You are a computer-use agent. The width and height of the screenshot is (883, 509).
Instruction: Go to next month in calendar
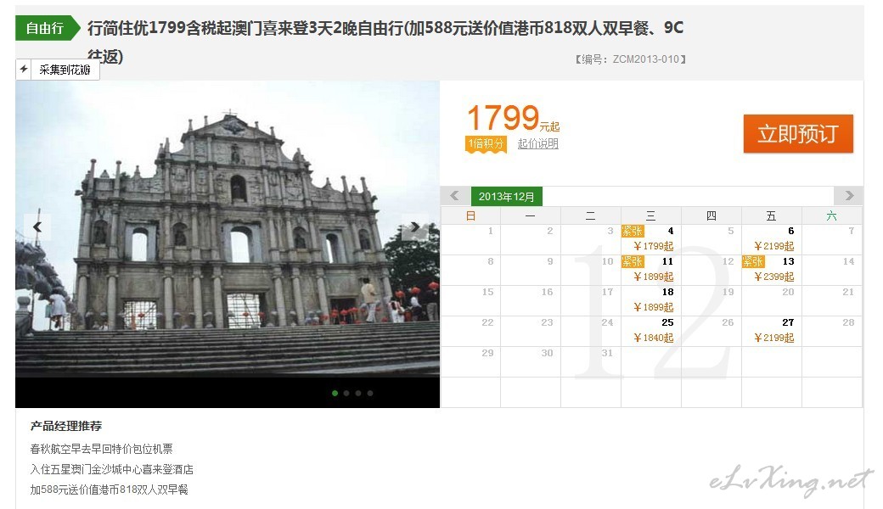coord(849,196)
